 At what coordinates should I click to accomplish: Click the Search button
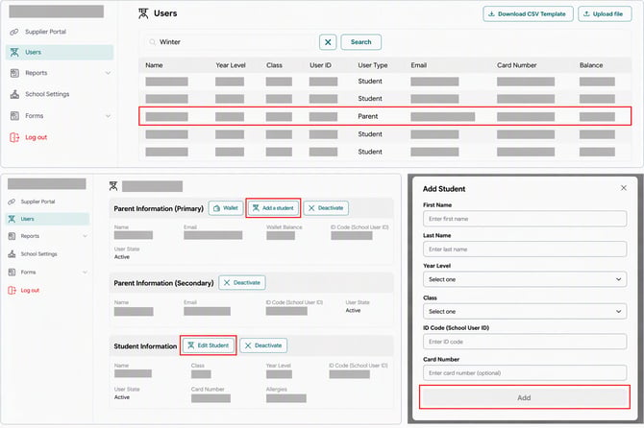coord(361,42)
